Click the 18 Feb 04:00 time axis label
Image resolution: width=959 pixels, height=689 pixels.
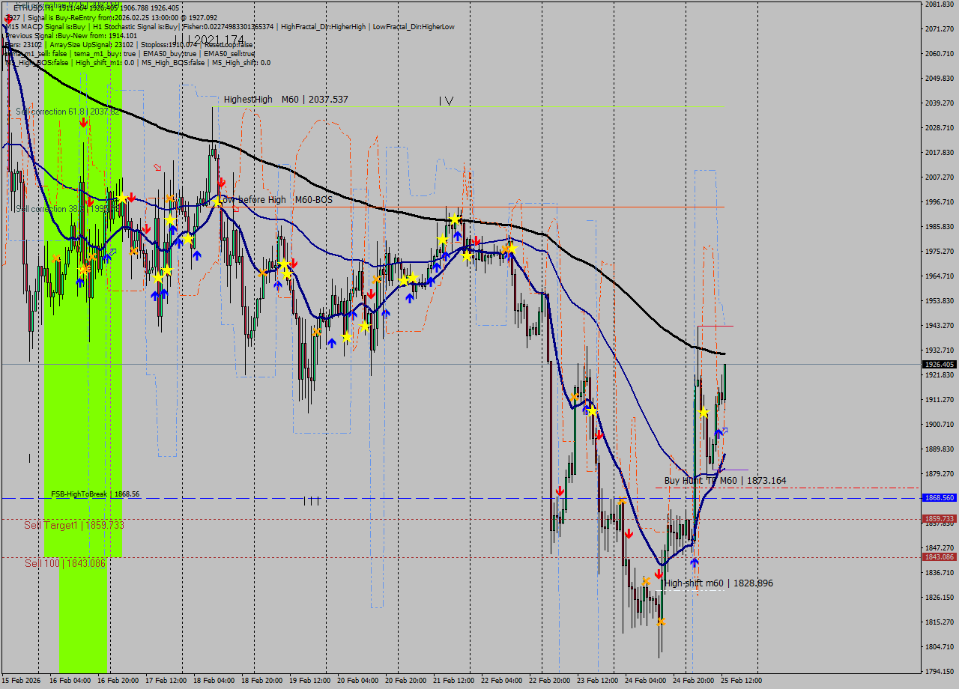tap(214, 681)
